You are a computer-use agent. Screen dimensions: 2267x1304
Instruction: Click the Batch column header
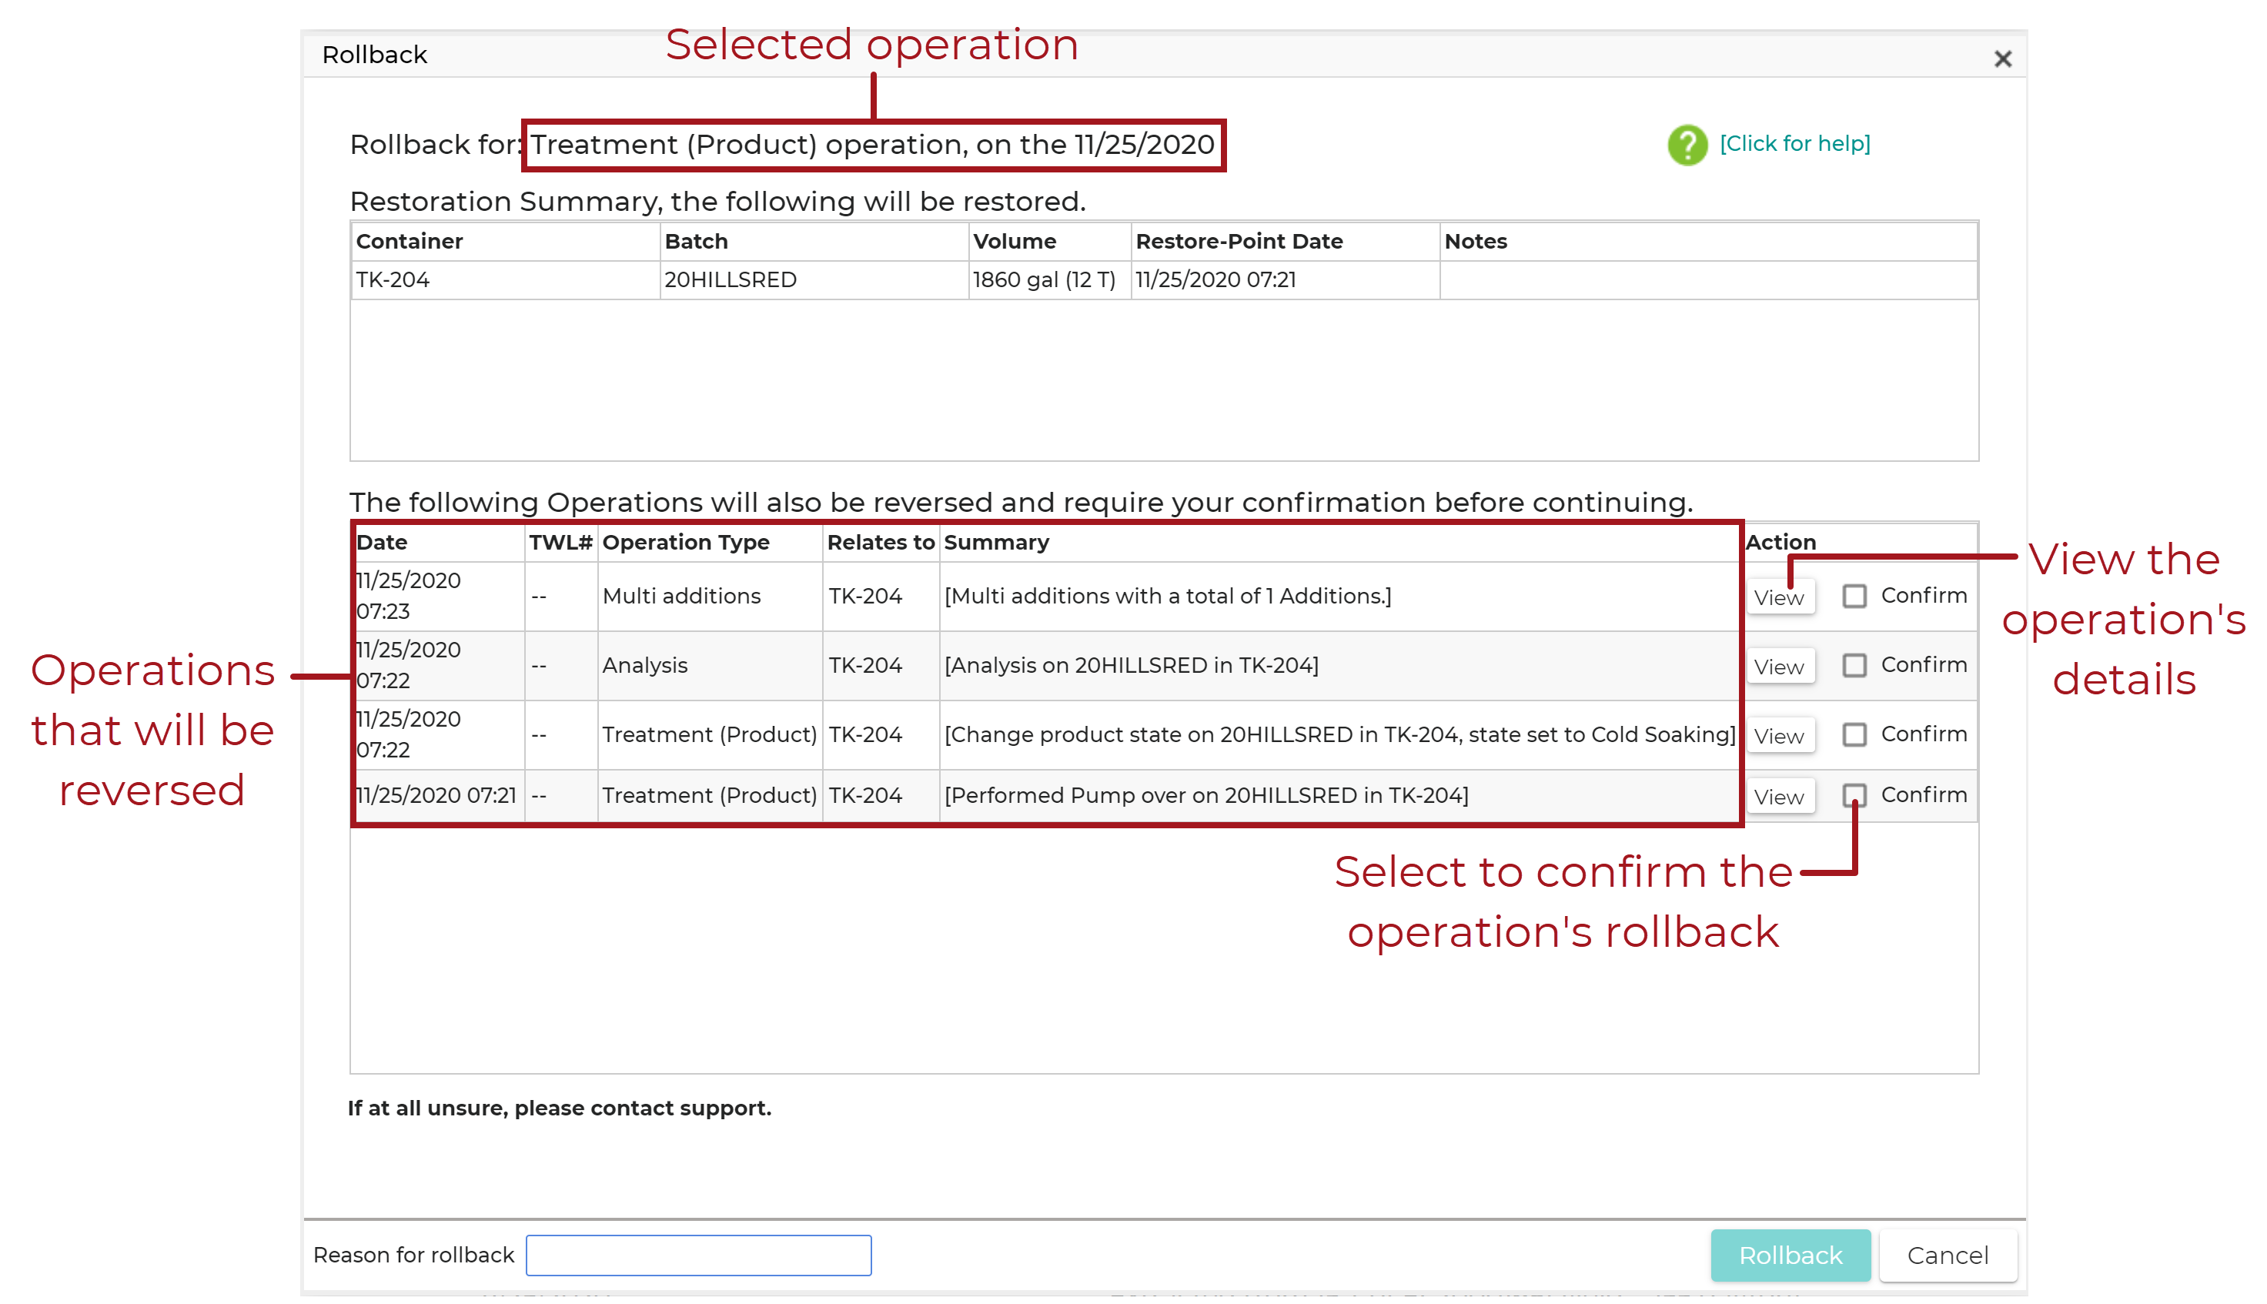coord(814,242)
